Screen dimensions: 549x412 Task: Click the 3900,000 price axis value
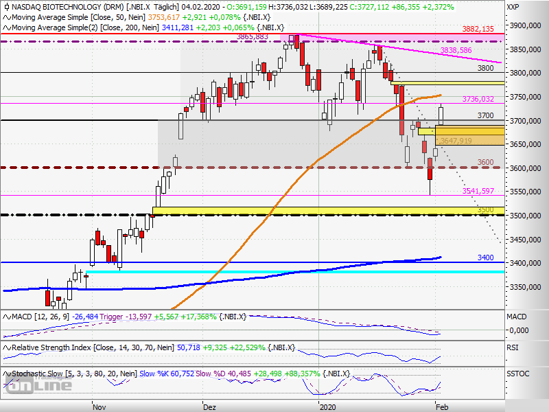(x=525, y=25)
